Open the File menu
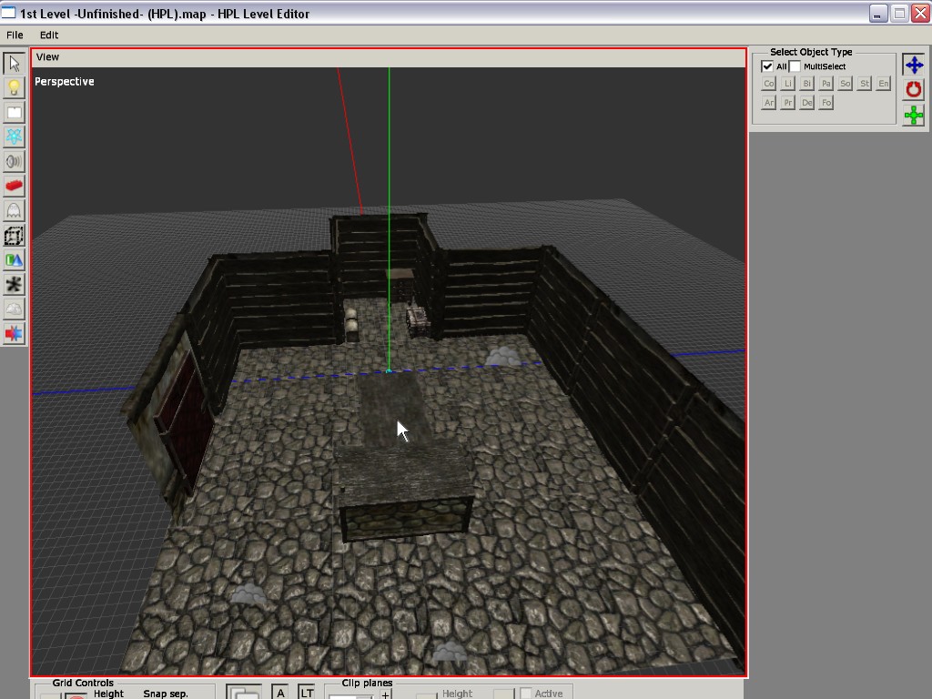The height and width of the screenshot is (699, 932). coord(15,35)
